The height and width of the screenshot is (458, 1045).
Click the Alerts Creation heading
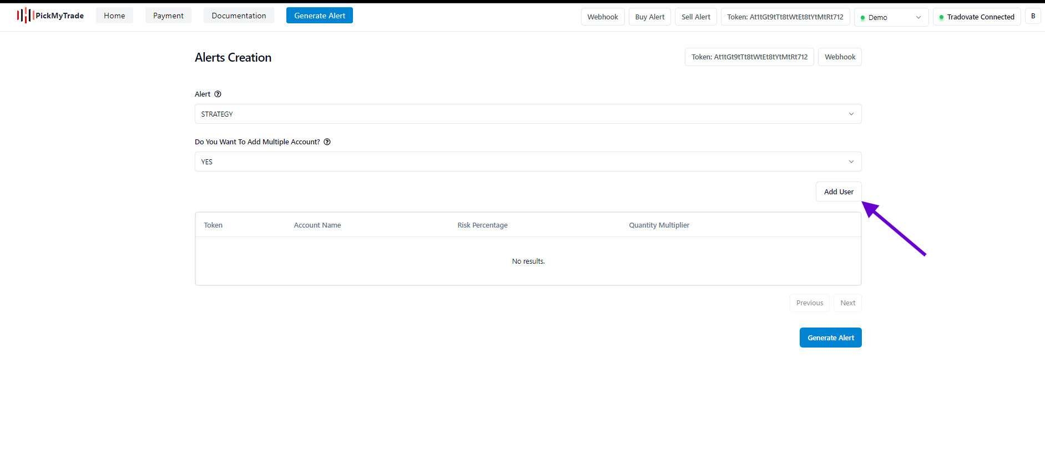pyautogui.click(x=233, y=58)
